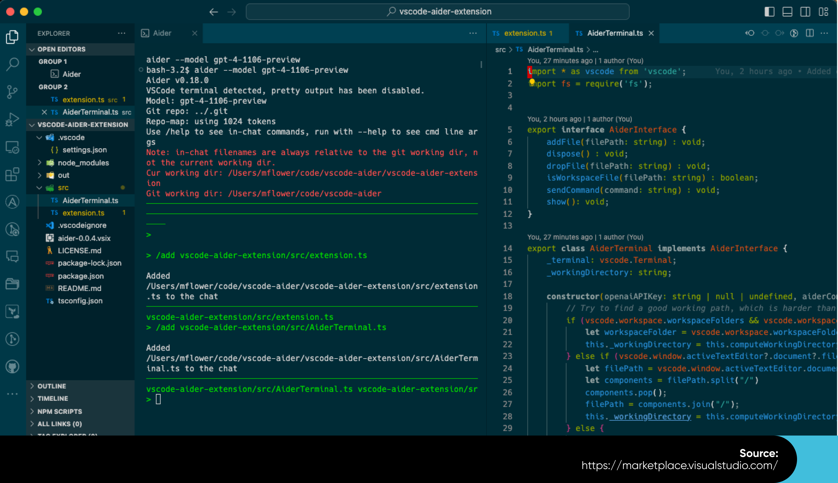Toggle the primary sidebar layout icon
The height and width of the screenshot is (483, 838).
point(769,12)
